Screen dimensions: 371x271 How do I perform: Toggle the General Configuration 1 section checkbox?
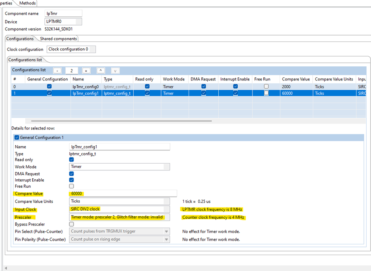[x=17, y=138]
